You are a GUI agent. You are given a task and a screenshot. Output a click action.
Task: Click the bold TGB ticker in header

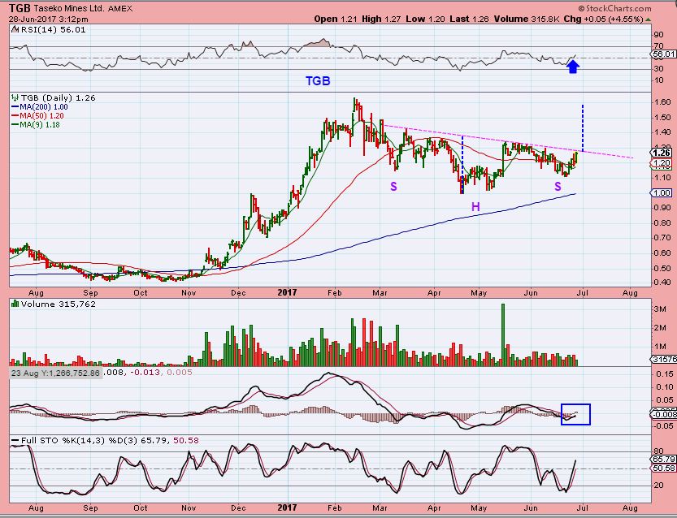tap(19, 8)
